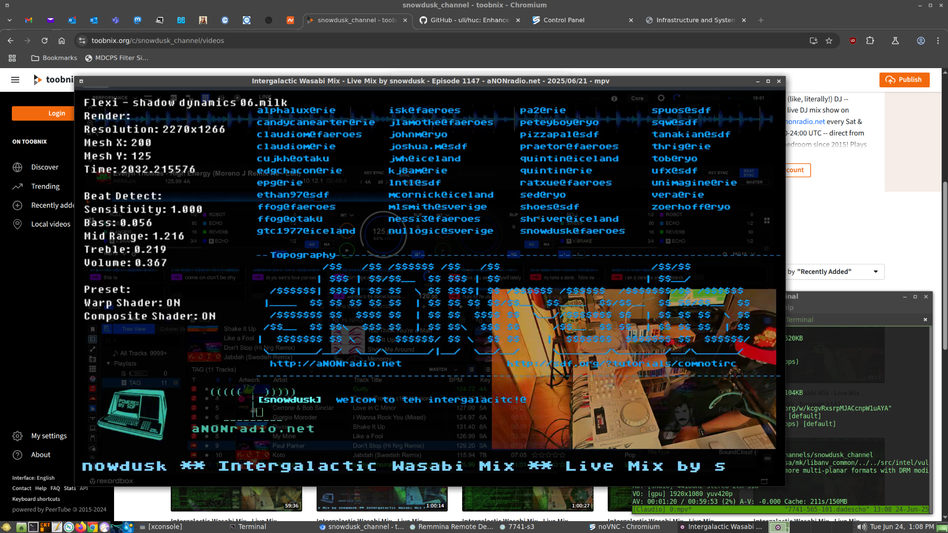Open MDCPS Filter Si... bookmark

click(117, 58)
